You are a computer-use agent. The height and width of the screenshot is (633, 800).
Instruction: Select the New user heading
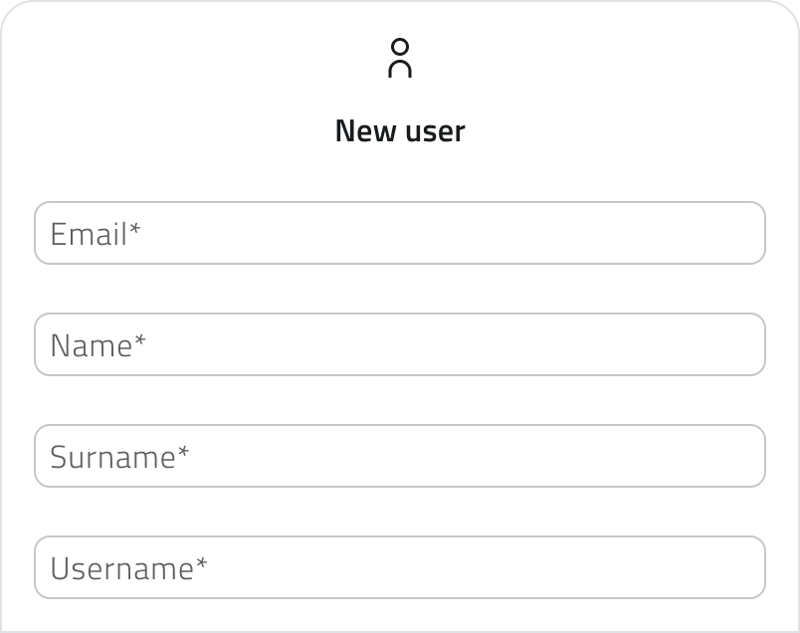[x=400, y=129]
